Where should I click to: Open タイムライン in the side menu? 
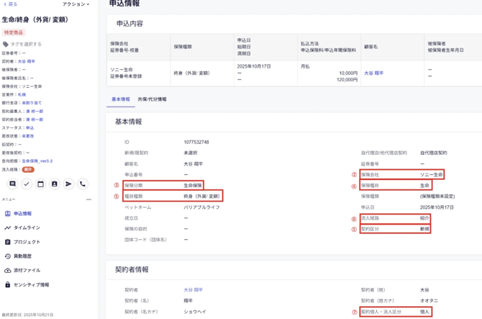click(x=27, y=228)
